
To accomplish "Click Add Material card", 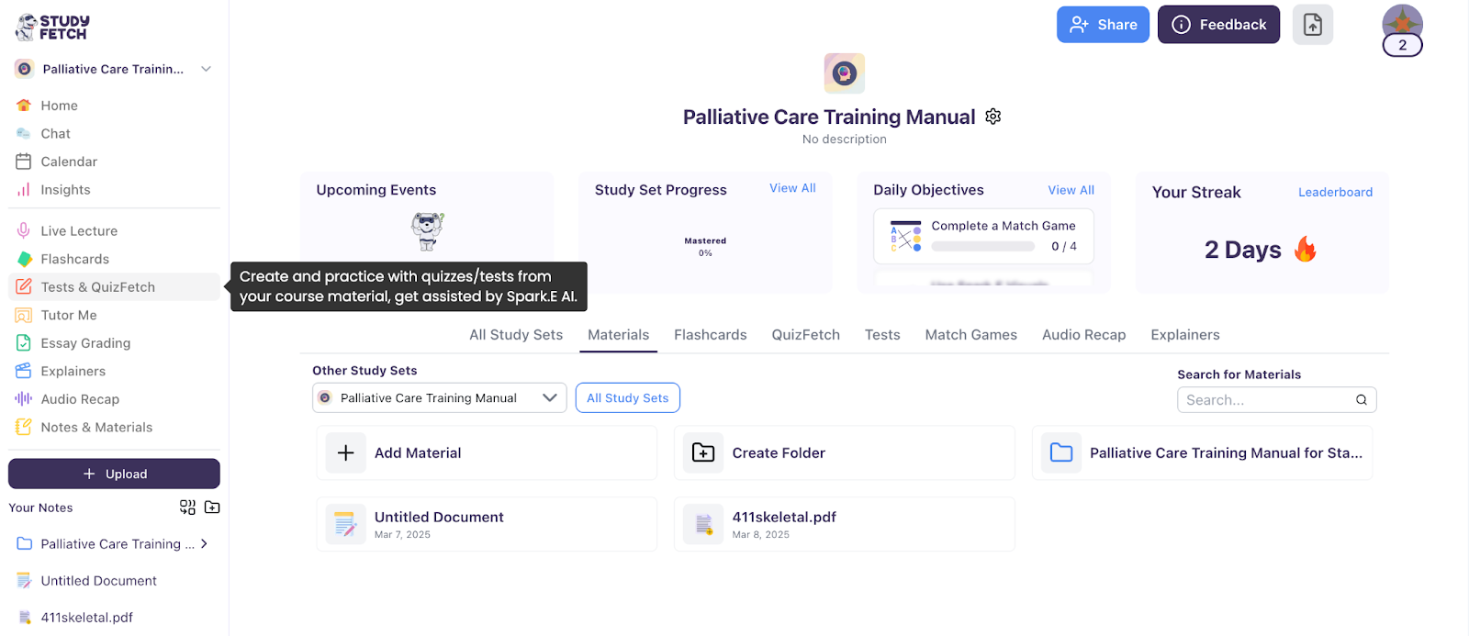I will [487, 452].
